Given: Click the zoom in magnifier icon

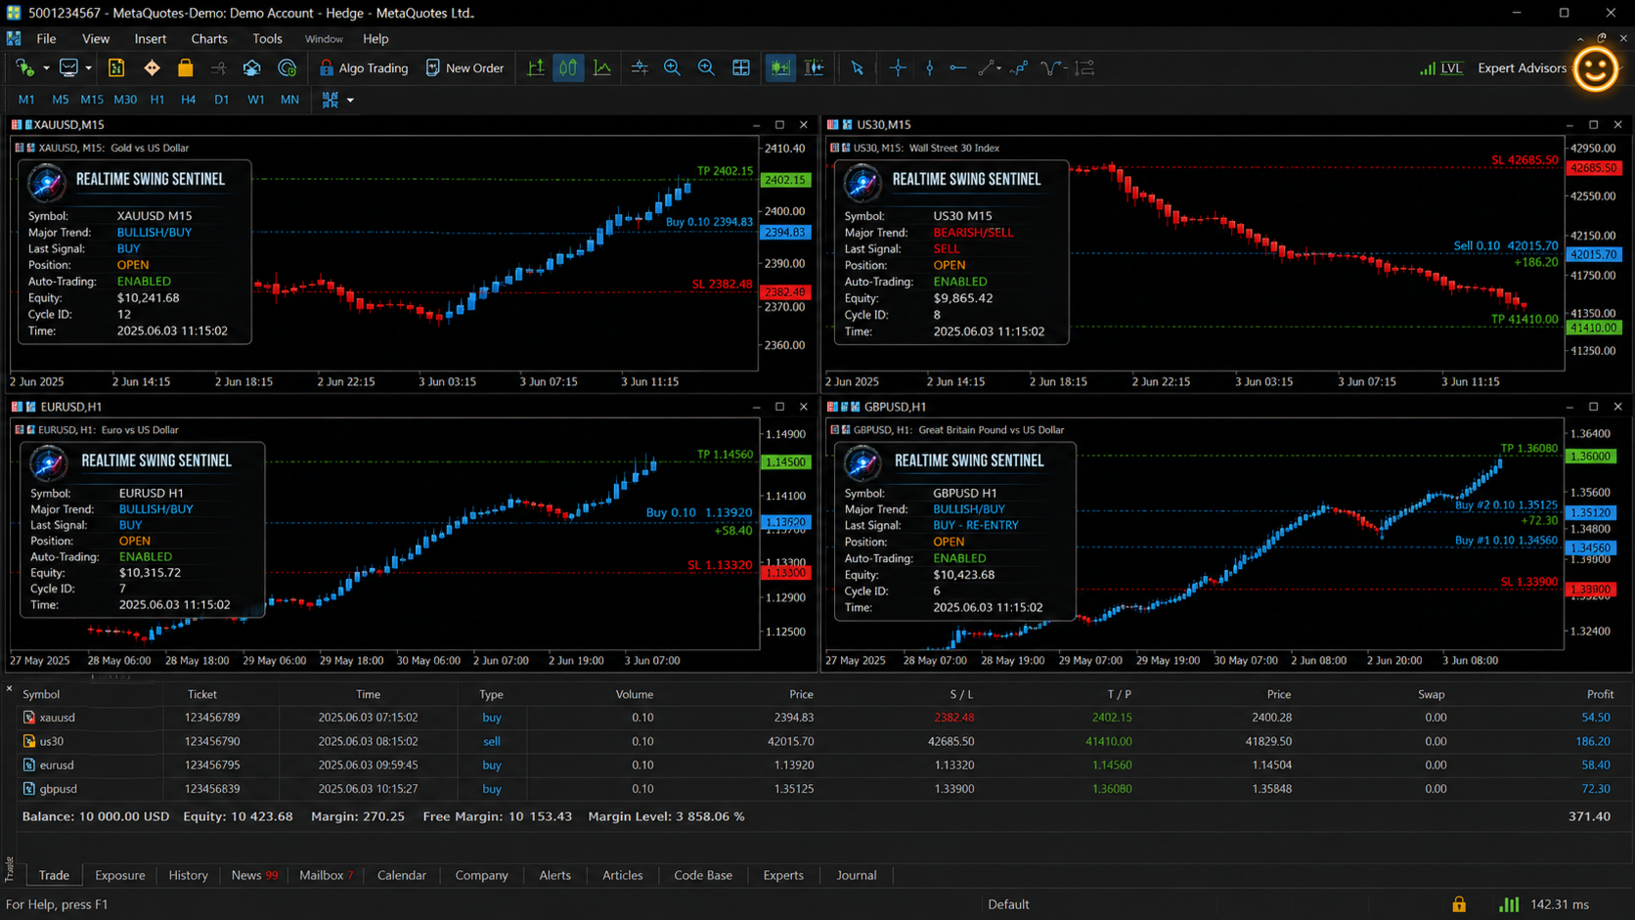Looking at the screenshot, I should (673, 67).
